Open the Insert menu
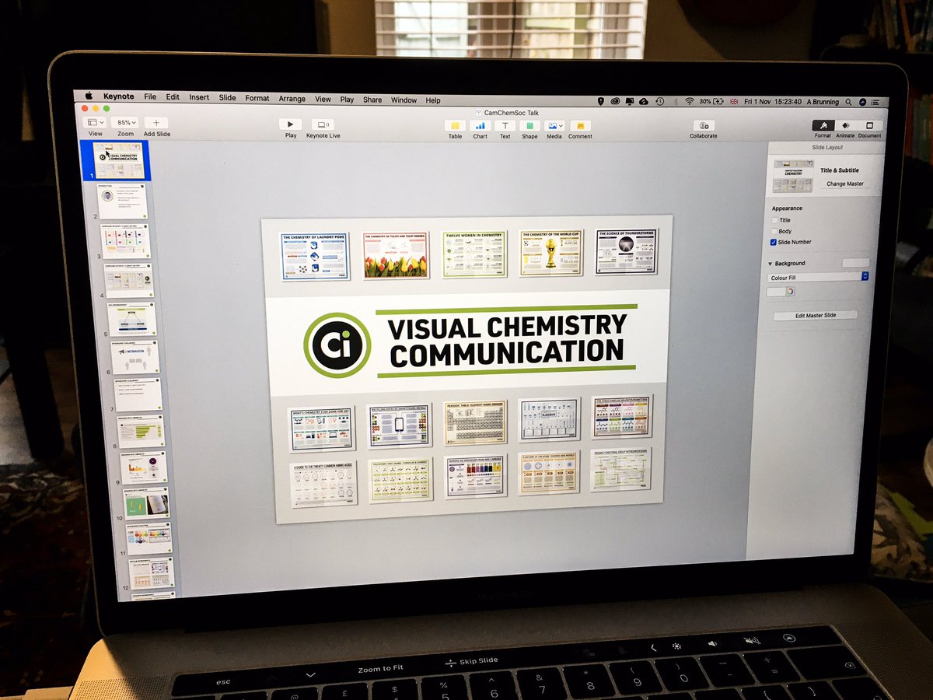Screen dimensions: 933x700 [199, 97]
